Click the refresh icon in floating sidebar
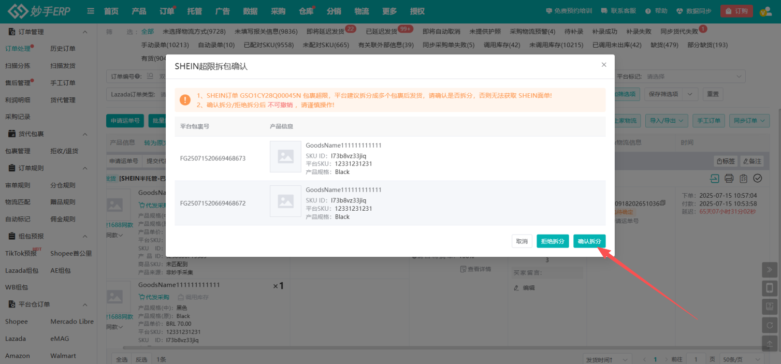 coord(770,325)
